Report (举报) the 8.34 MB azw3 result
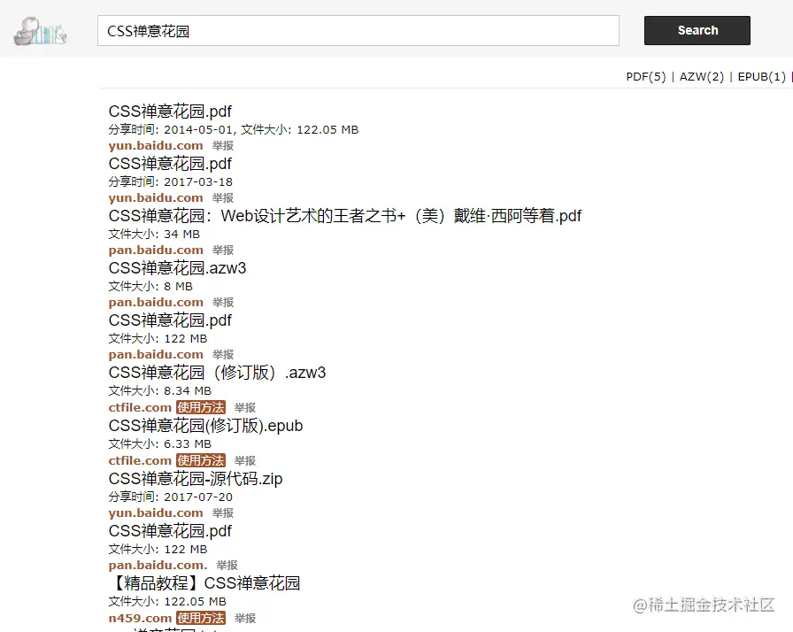Viewport: 793px width, 632px height. [x=245, y=408]
